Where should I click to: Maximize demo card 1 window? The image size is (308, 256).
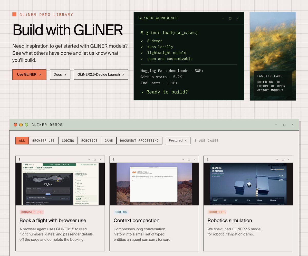point(95,159)
